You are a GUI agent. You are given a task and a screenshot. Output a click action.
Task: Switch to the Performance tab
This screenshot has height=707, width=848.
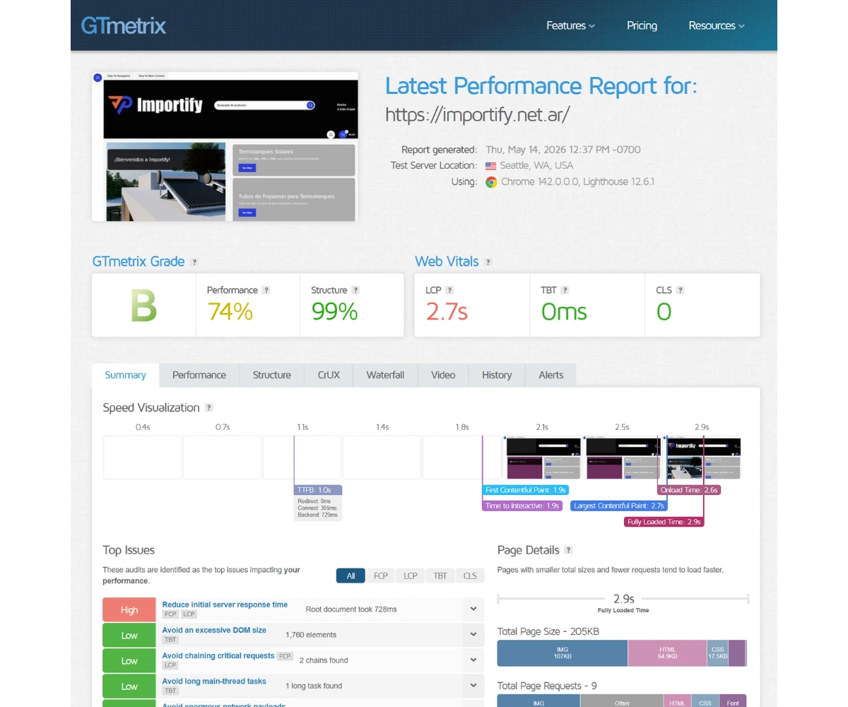pyautogui.click(x=199, y=375)
